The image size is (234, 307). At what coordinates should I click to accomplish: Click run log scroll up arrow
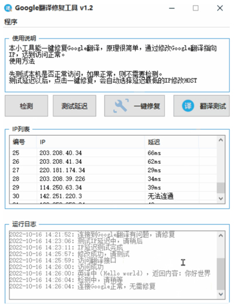tap(221, 235)
